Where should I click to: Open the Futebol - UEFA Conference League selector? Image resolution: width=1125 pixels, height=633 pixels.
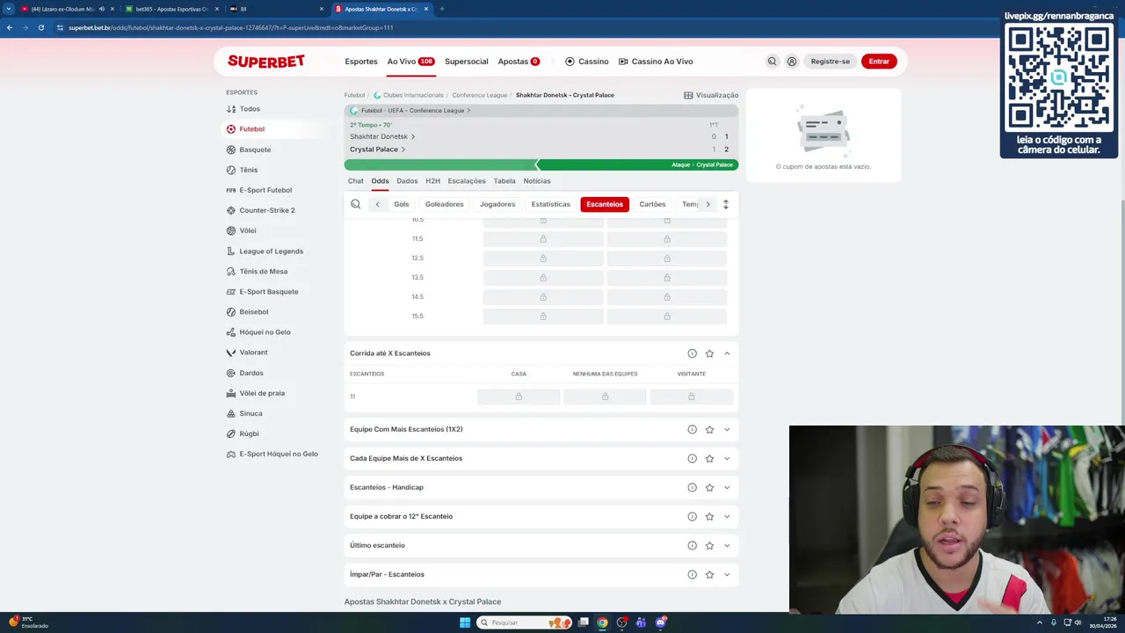pyautogui.click(x=410, y=111)
